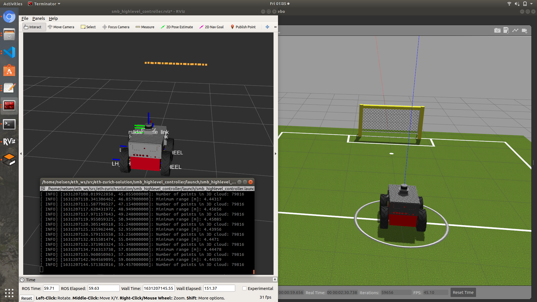The width and height of the screenshot is (537, 302).
Task: Click the Measure ruler tool
Action: pyautogui.click(x=145, y=27)
